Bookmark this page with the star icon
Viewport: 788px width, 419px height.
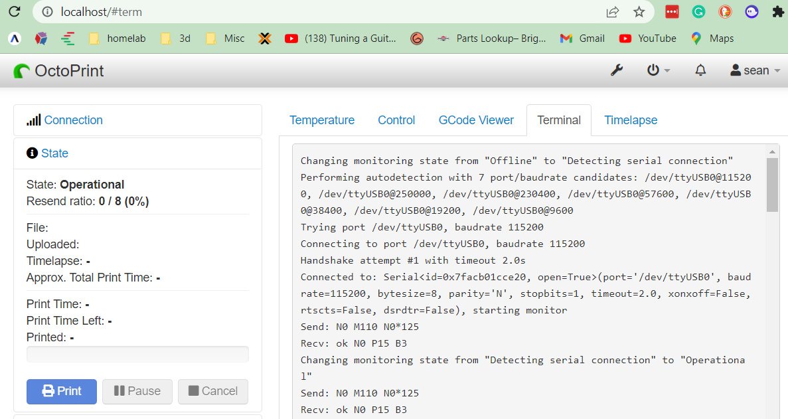(639, 11)
